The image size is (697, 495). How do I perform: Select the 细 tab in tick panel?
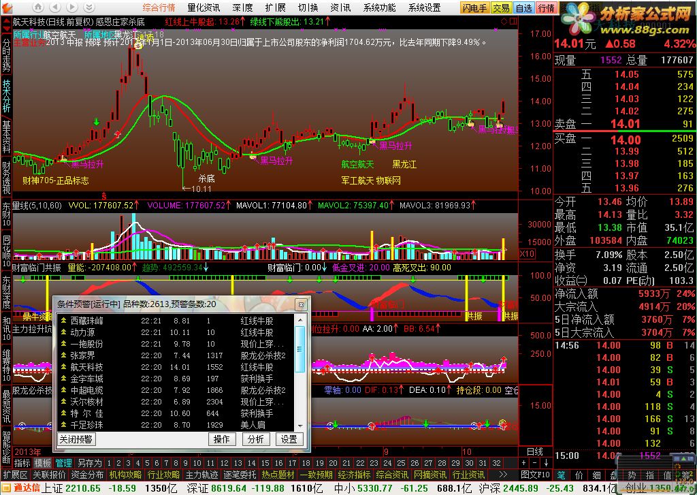[x=596, y=475]
